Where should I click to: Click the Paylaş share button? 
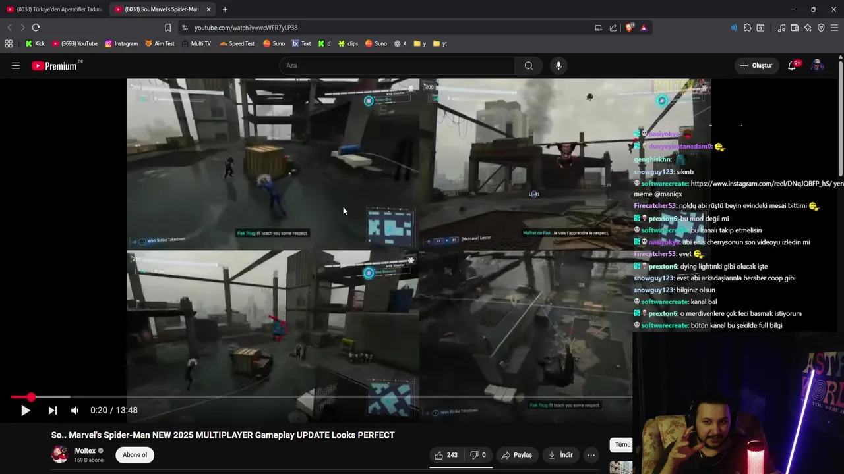517,455
